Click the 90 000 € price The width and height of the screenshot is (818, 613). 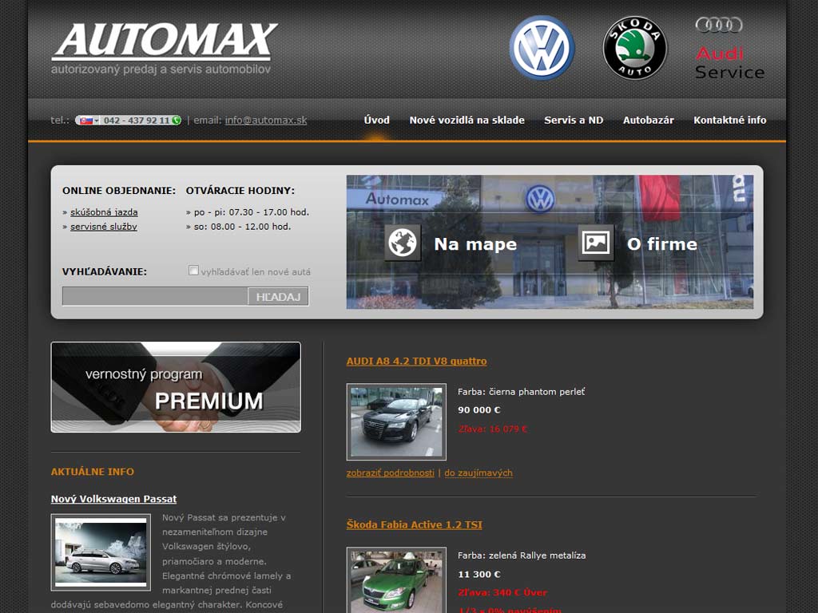pos(479,409)
